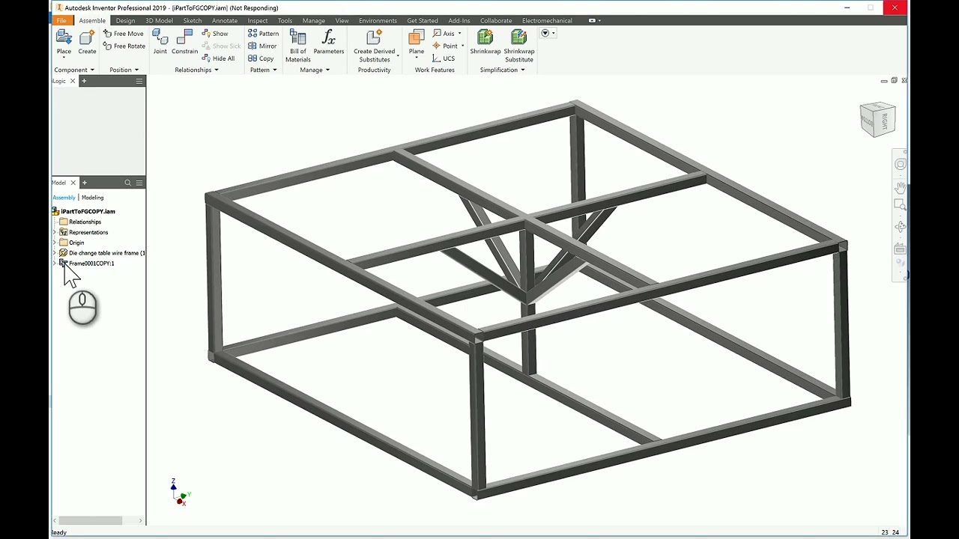Screen dimensions: 959x539
Task: Expand the Die change table wire frame node
Action: [55, 253]
